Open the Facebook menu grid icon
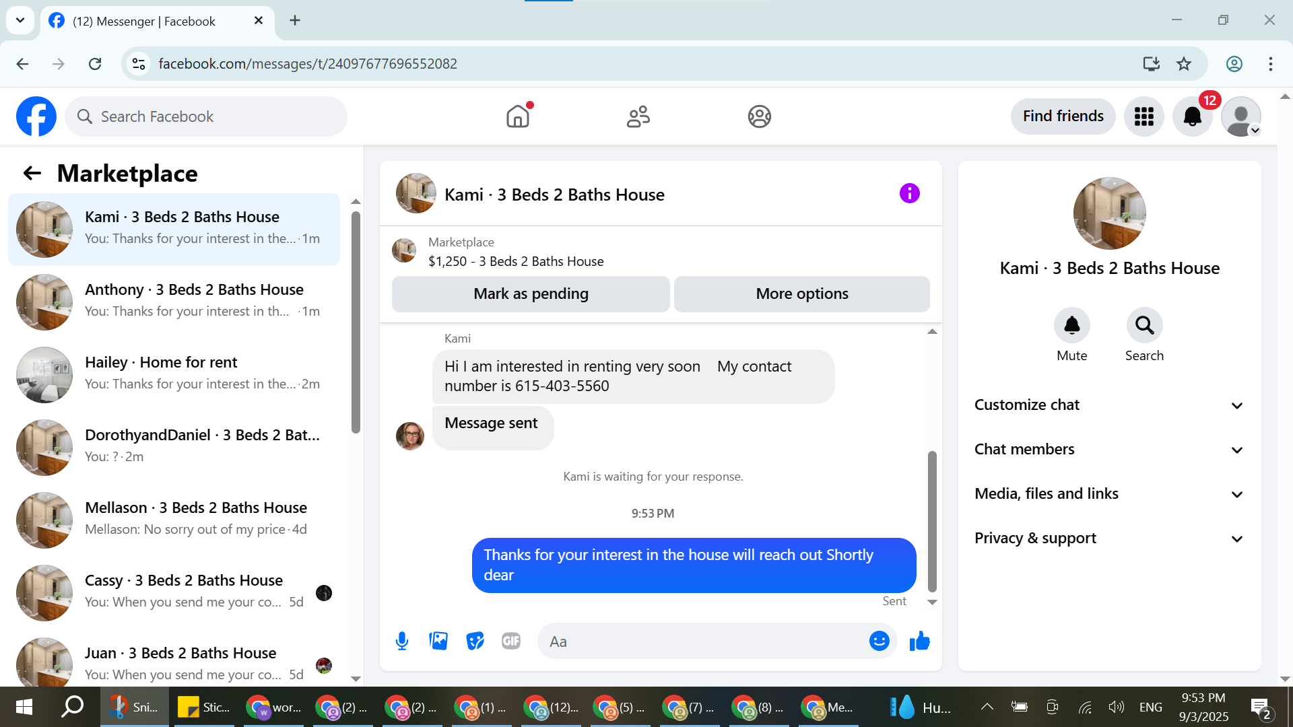 tap(1143, 116)
